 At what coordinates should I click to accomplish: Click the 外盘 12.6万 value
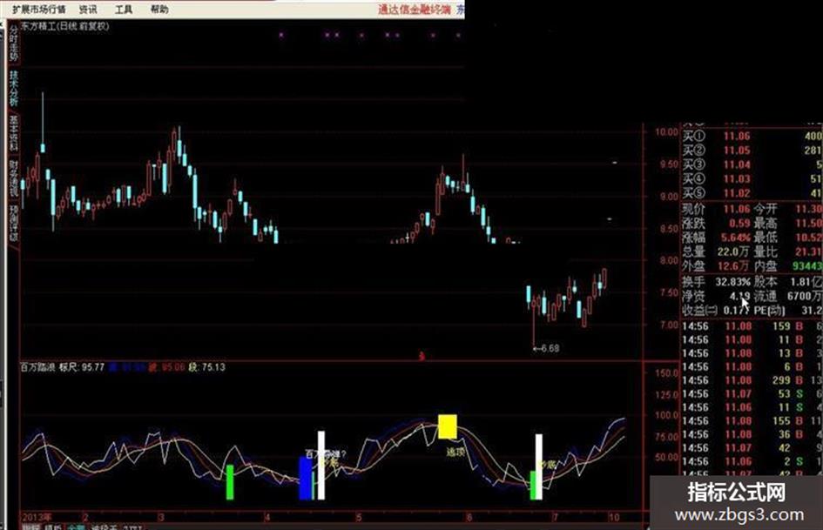click(734, 265)
